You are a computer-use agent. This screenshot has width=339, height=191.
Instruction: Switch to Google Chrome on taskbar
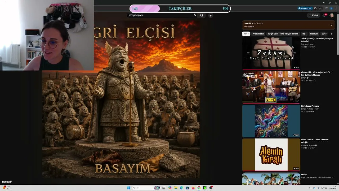coord(199,188)
